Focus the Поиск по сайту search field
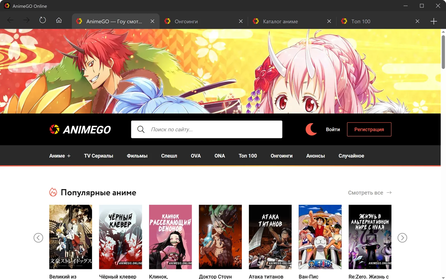446x279 pixels. pos(207,129)
